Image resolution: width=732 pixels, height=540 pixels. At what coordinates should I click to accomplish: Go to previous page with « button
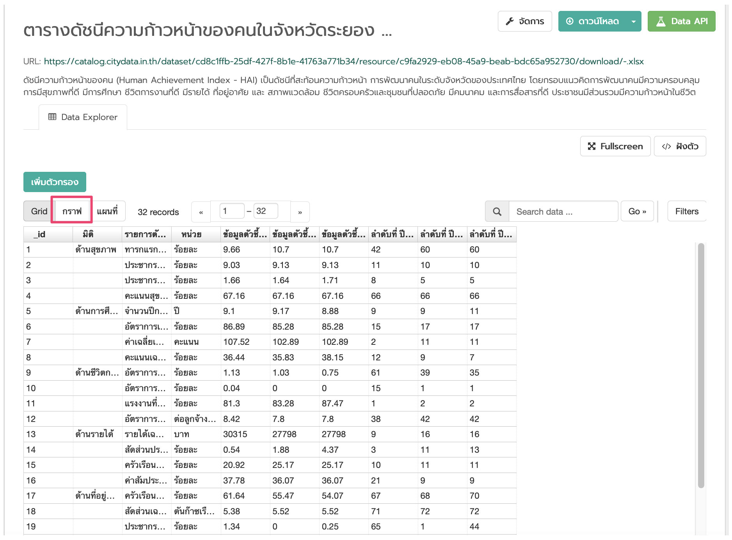pyautogui.click(x=201, y=212)
